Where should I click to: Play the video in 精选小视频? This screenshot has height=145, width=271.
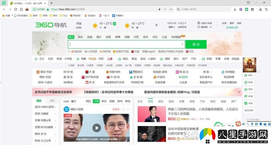(97, 128)
